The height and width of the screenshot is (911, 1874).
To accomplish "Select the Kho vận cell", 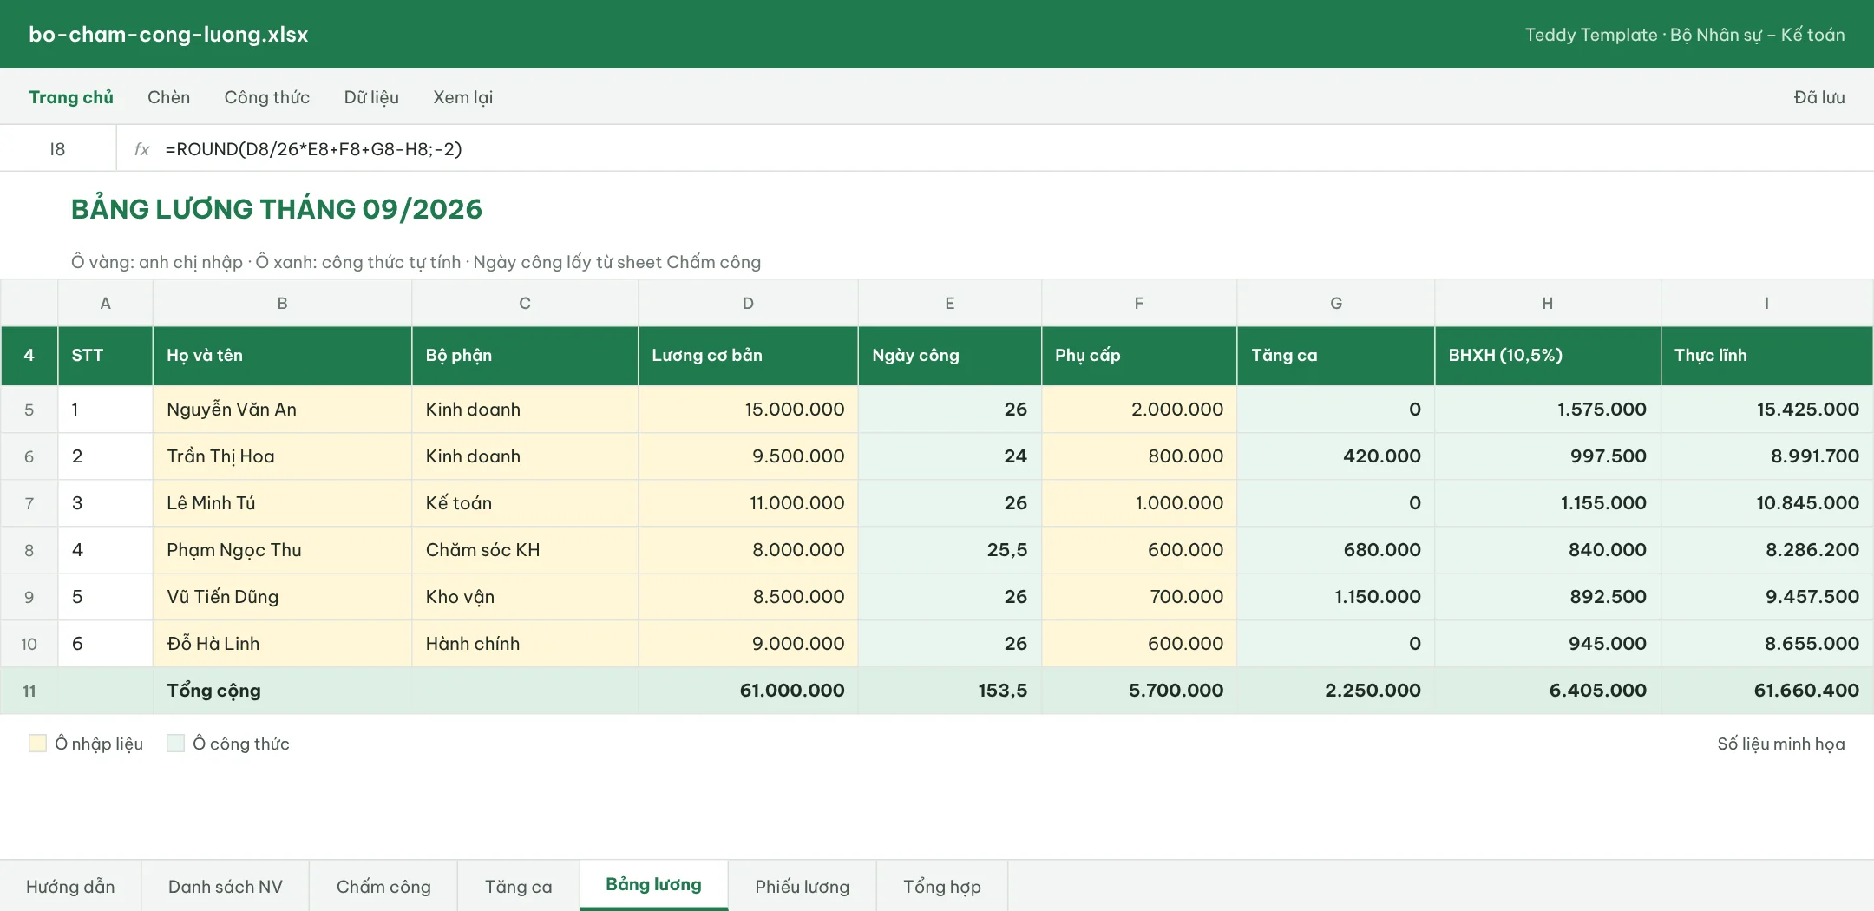I will pos(525,597).
